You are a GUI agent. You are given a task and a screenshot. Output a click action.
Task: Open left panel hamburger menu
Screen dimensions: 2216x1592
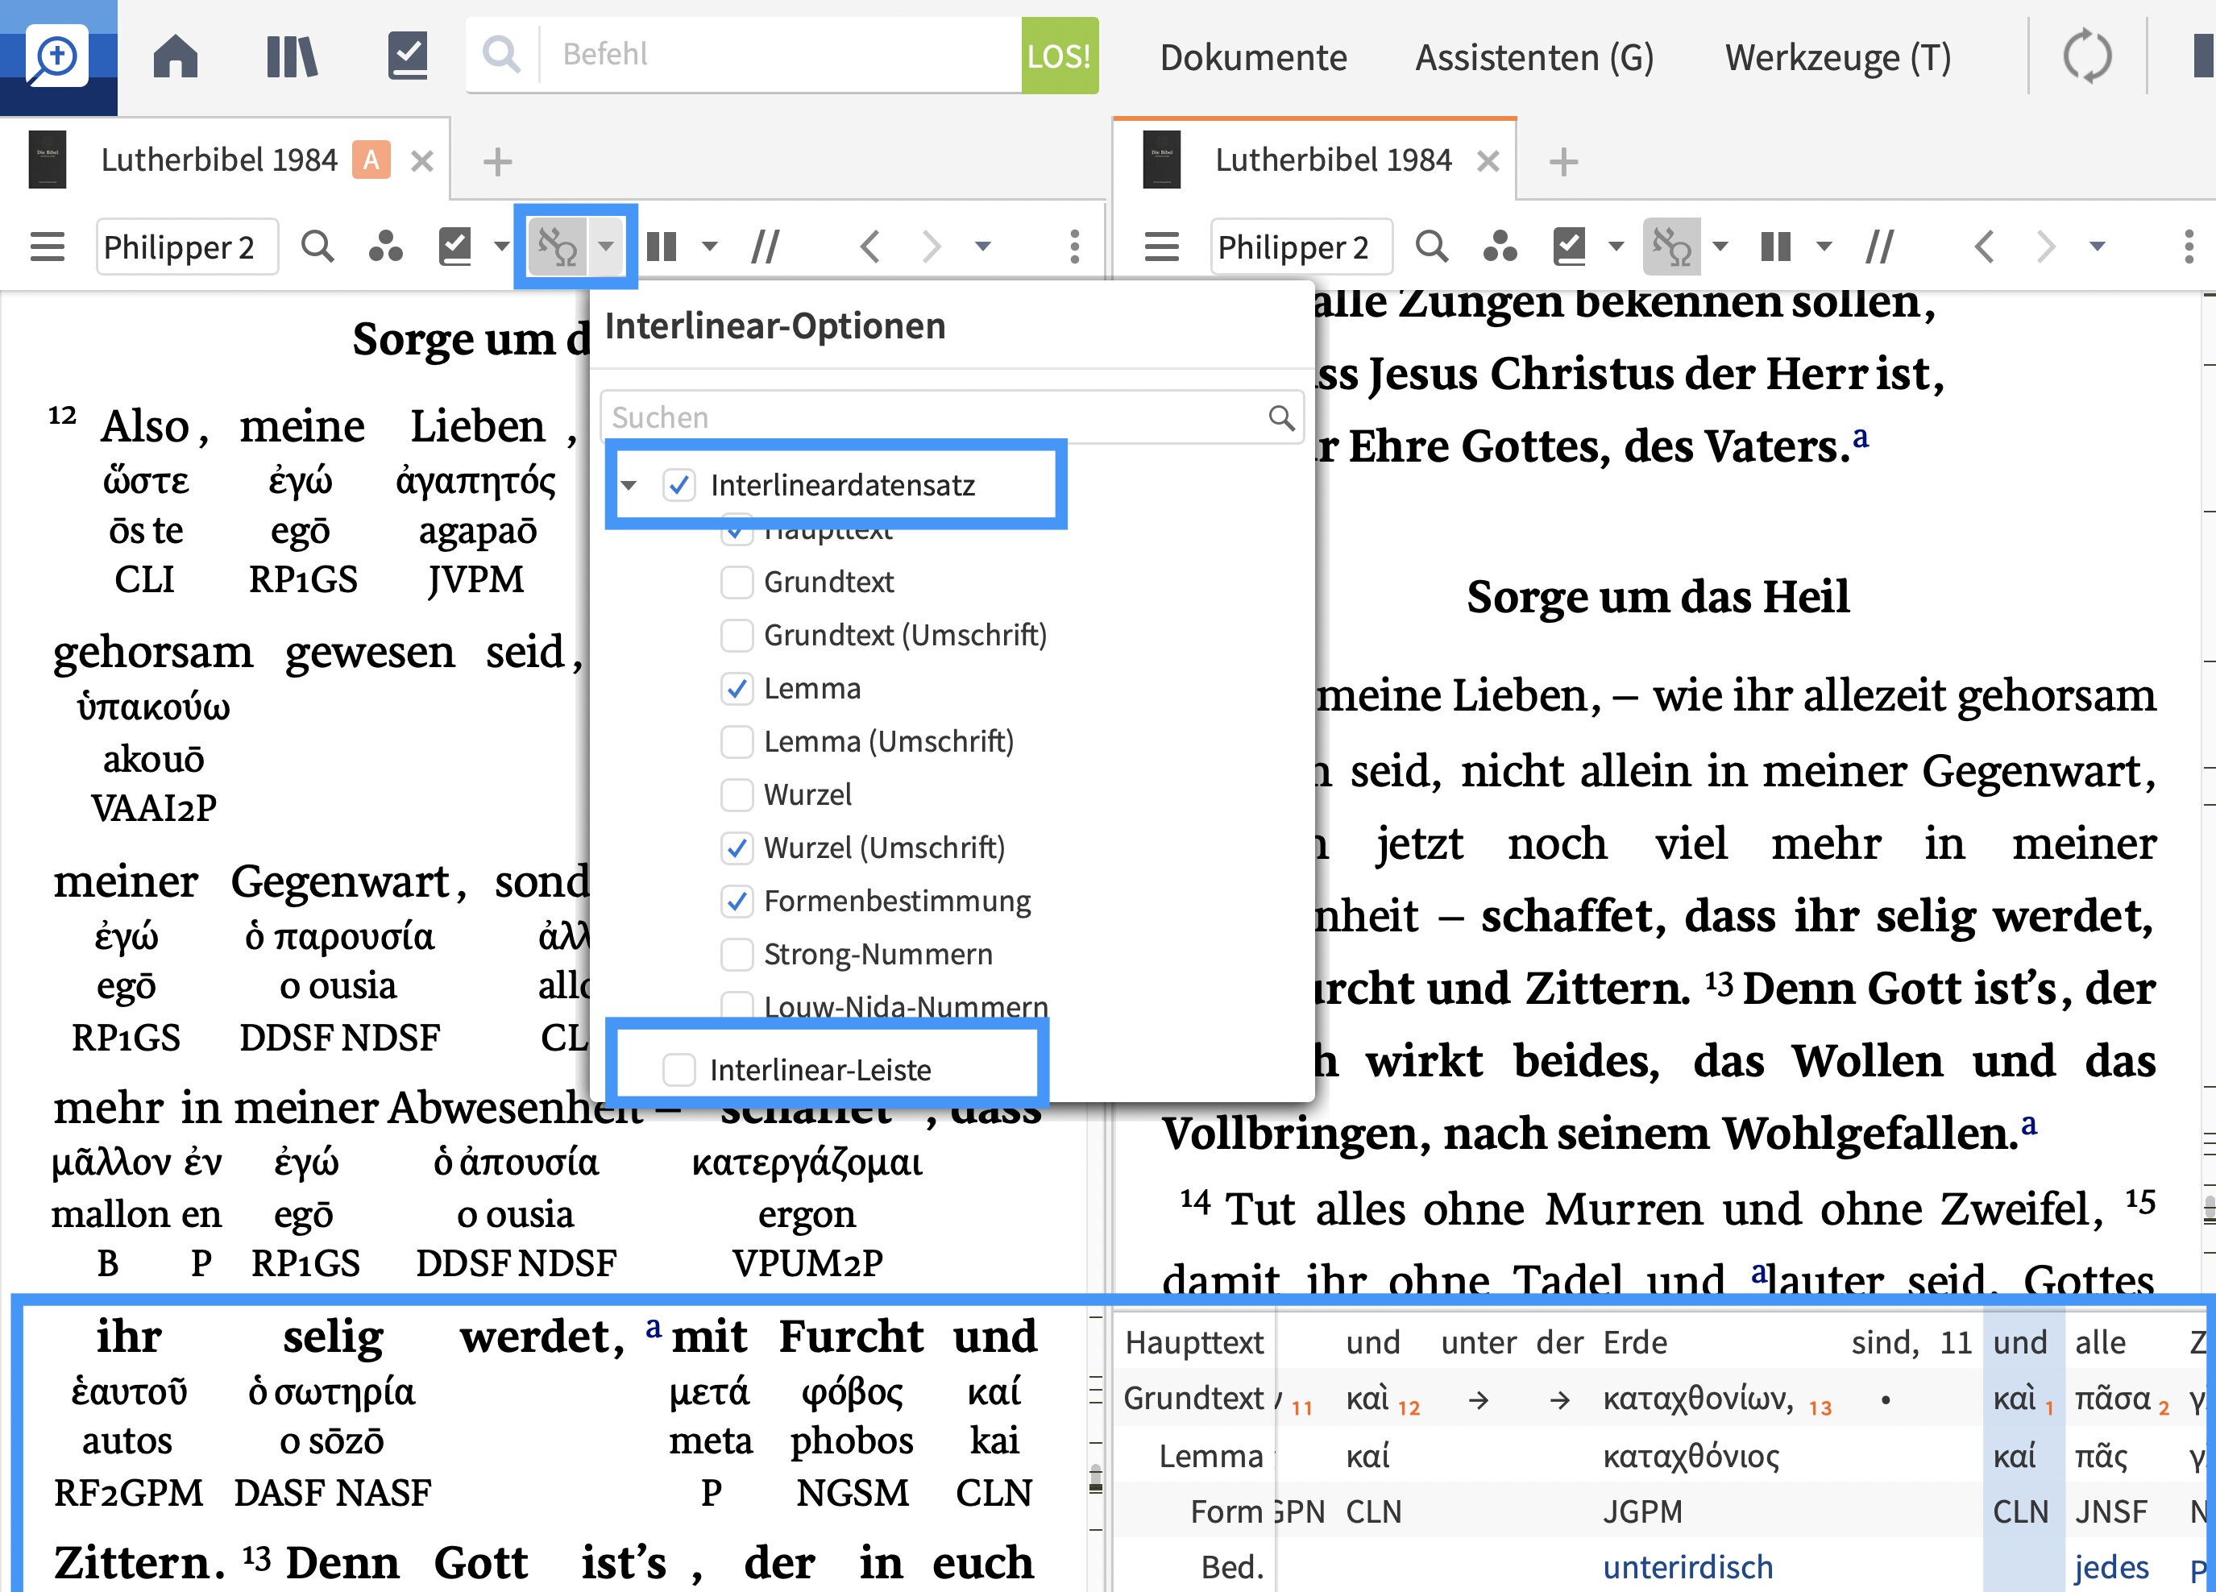[47, 246]
